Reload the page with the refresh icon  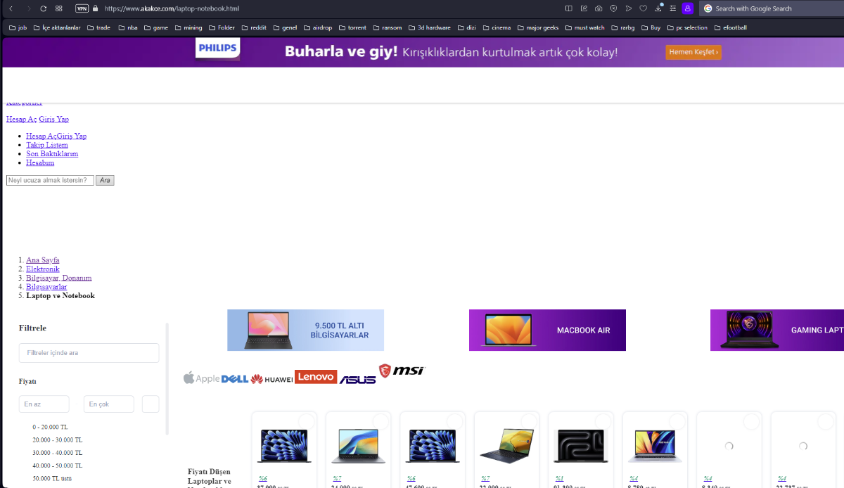(44, 8)
